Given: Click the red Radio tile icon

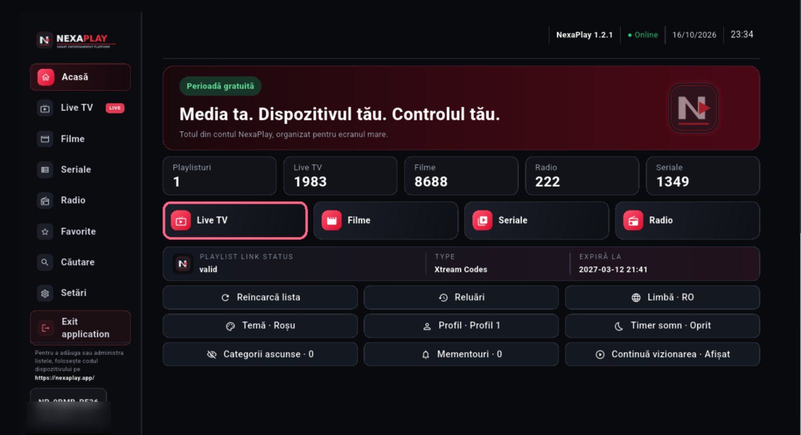Looking at the screenshot, I should (633, 221).
